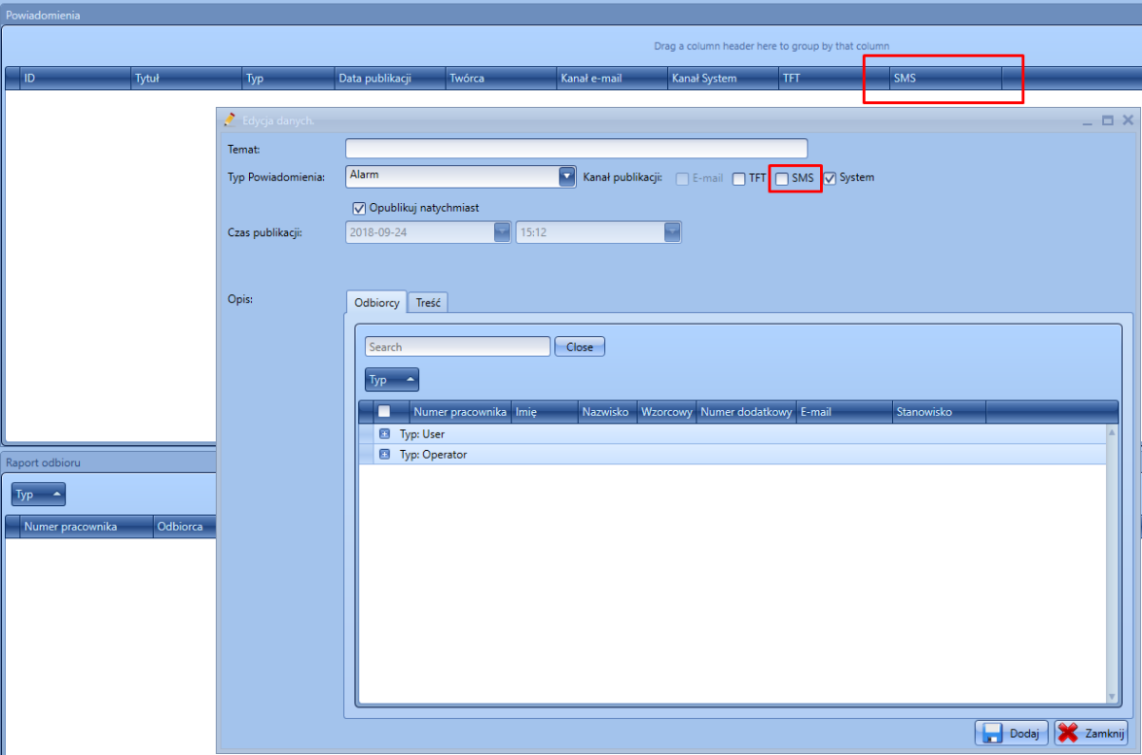
Task: Close the Edycja danych dialog window
Action: pos(1127,120)
